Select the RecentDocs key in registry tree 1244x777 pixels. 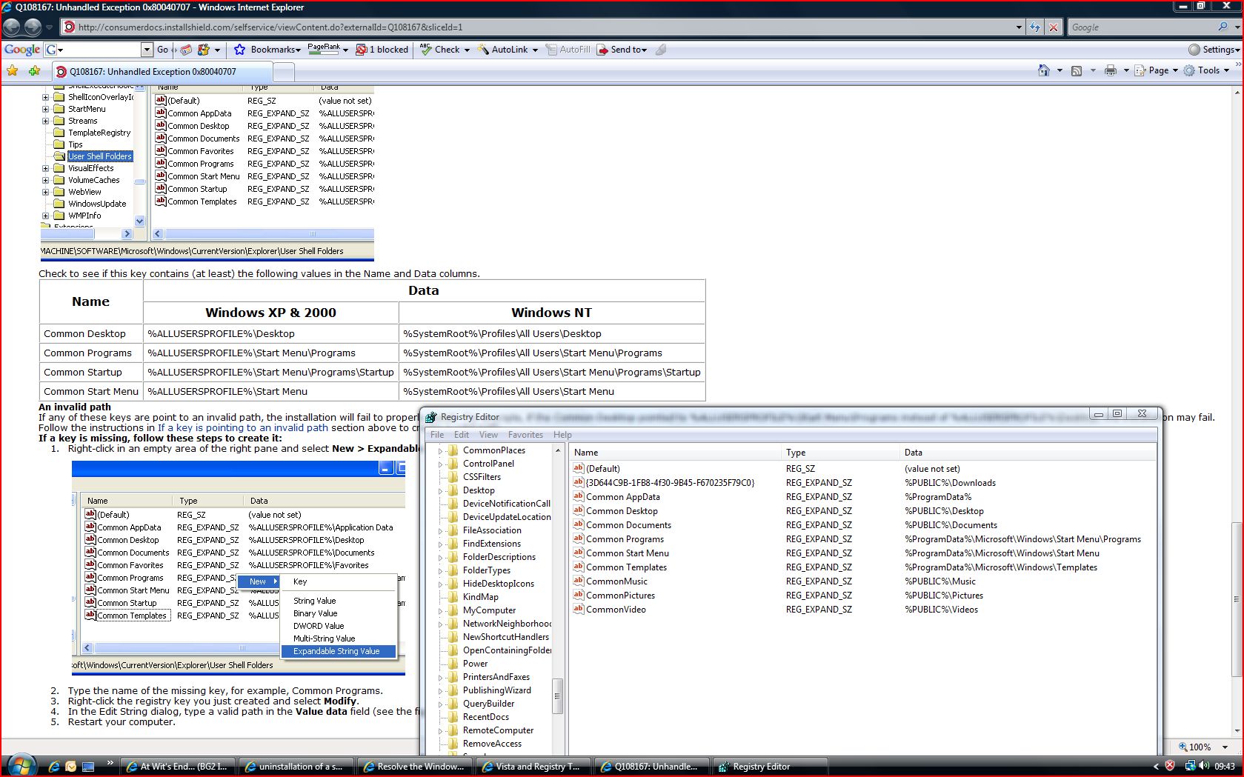486,717
